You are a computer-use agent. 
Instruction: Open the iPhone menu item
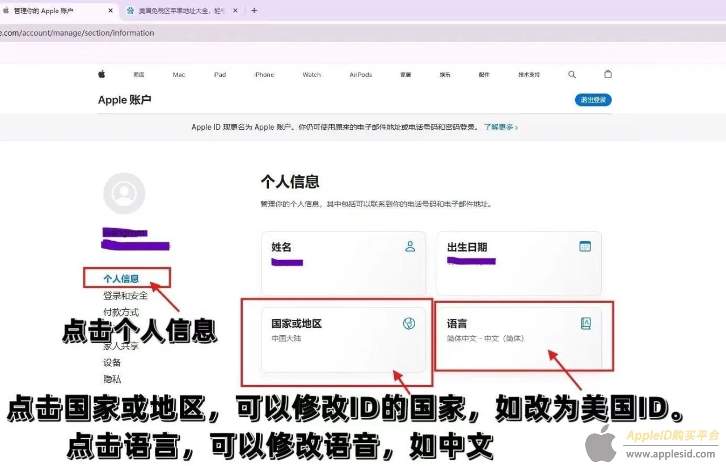[x=264, y=75]
